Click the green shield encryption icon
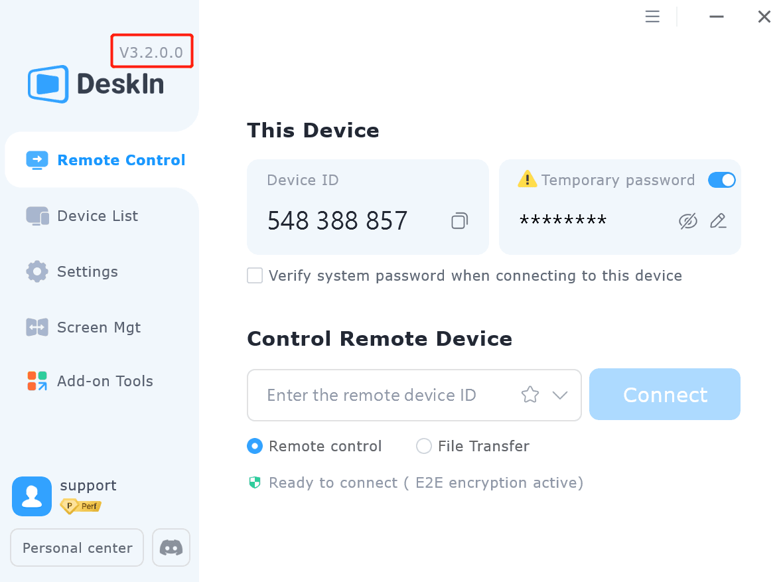 tap(255, 482)
